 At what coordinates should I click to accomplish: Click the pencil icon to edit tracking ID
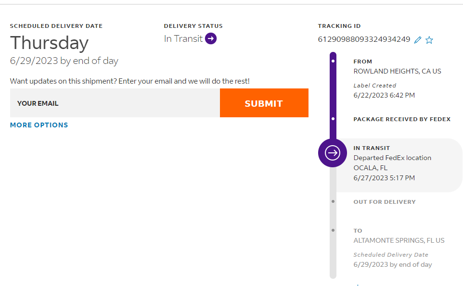418,40
